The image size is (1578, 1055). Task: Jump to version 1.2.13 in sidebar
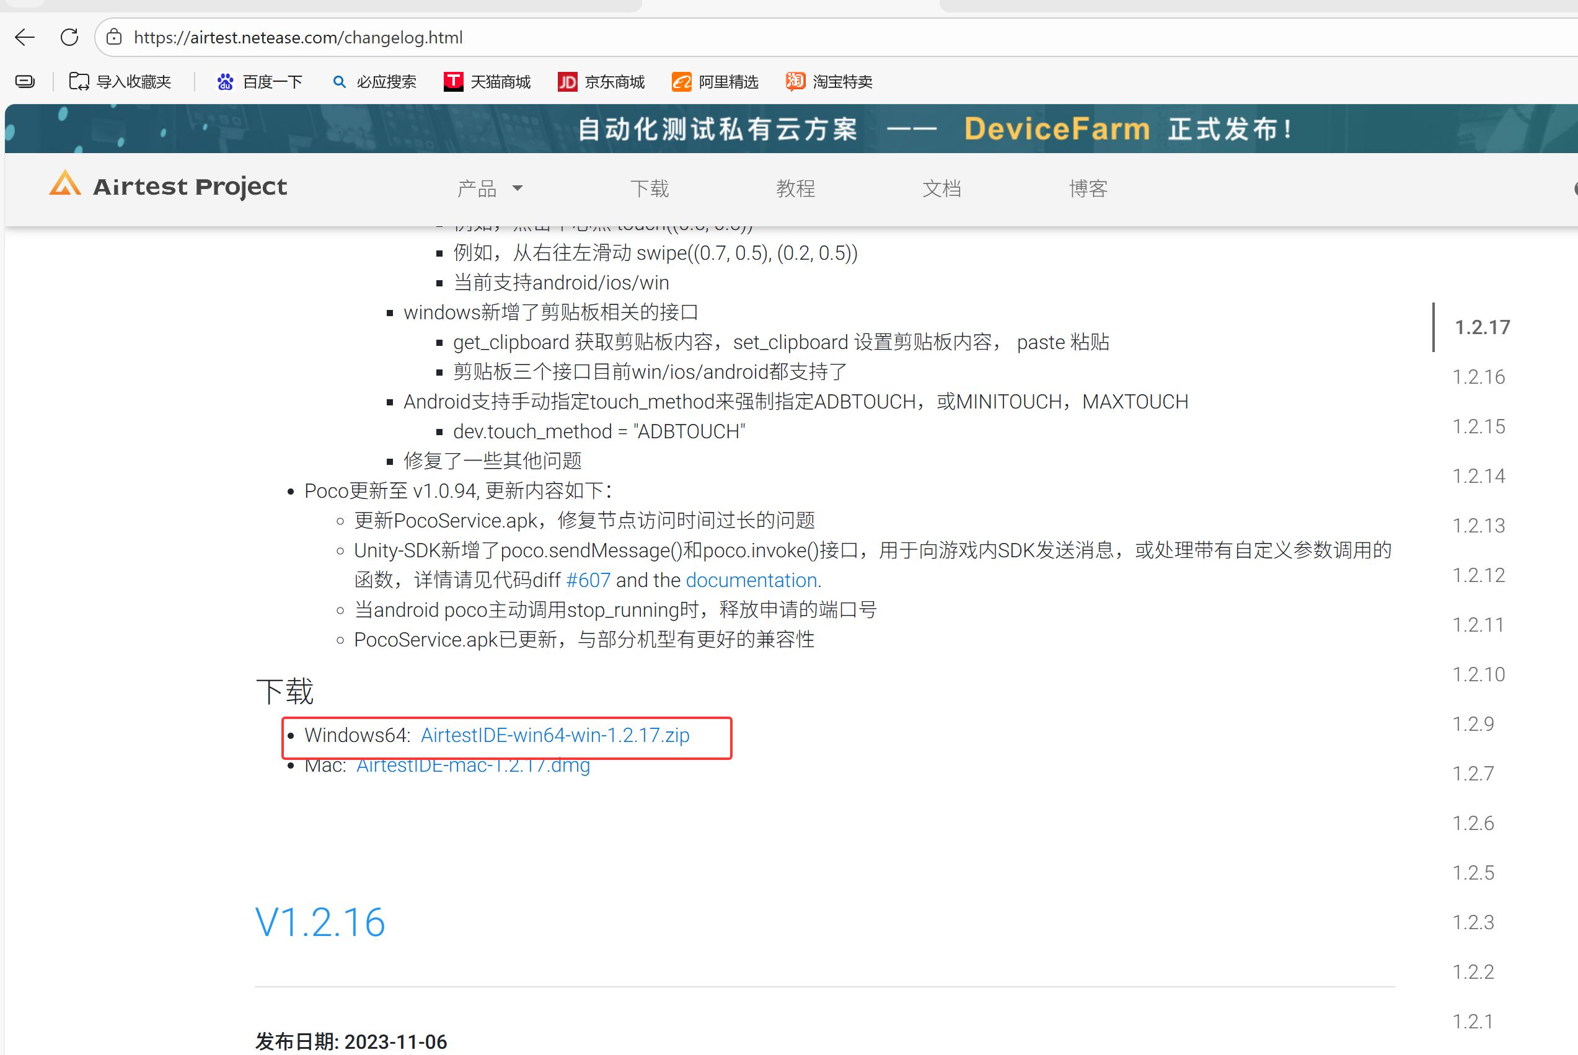pyautogui.click(x=1478, y=526)
